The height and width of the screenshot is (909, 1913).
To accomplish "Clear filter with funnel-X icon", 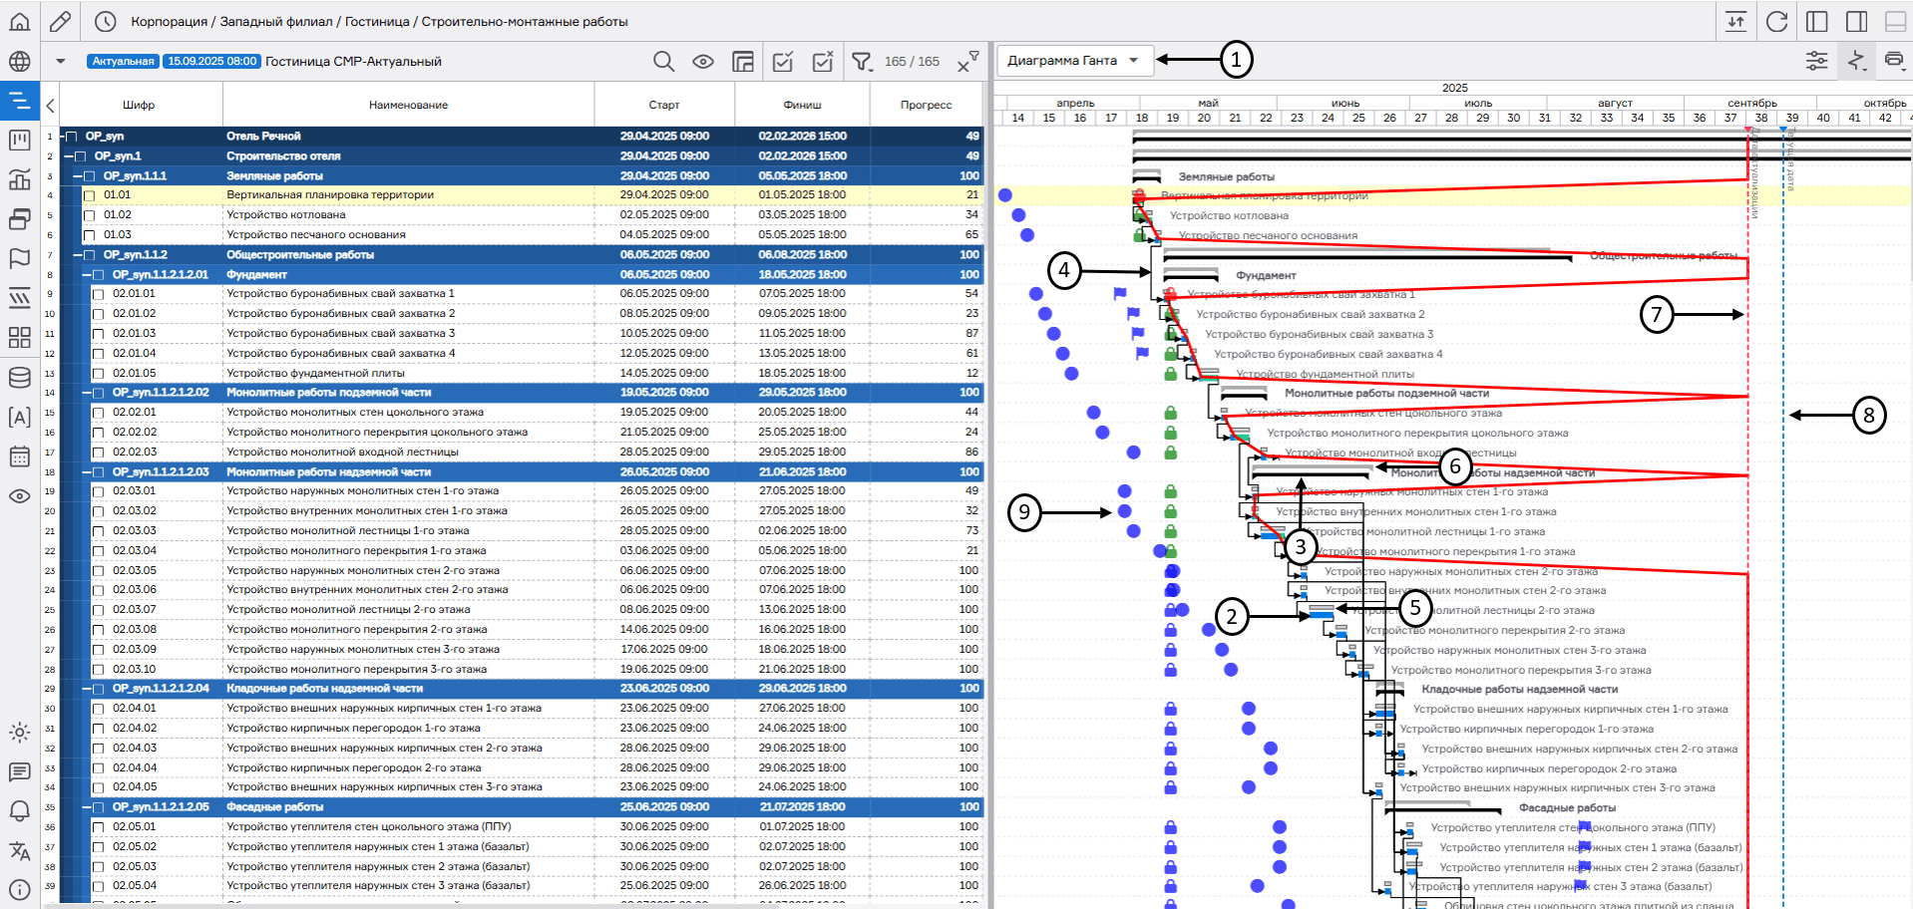I will pos(967,62).
